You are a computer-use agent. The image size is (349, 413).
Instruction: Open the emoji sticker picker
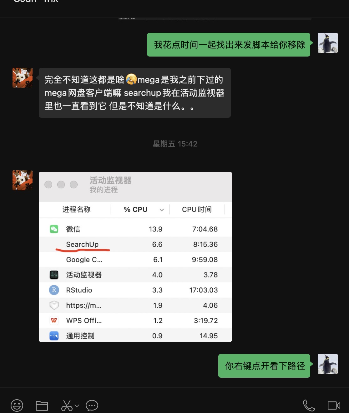(x=17, y=406)
